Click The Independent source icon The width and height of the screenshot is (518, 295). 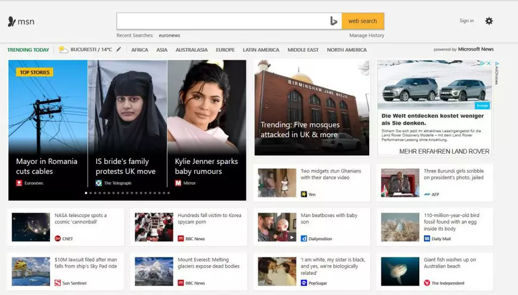(427, 282)
